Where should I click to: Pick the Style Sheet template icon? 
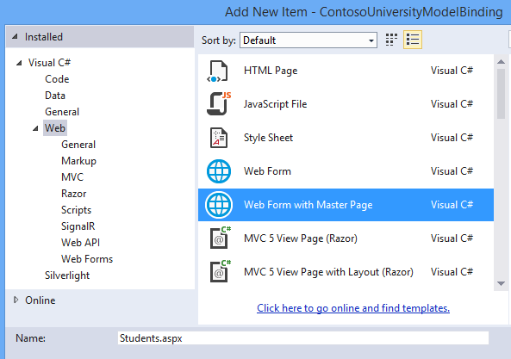tap(218, 138)
